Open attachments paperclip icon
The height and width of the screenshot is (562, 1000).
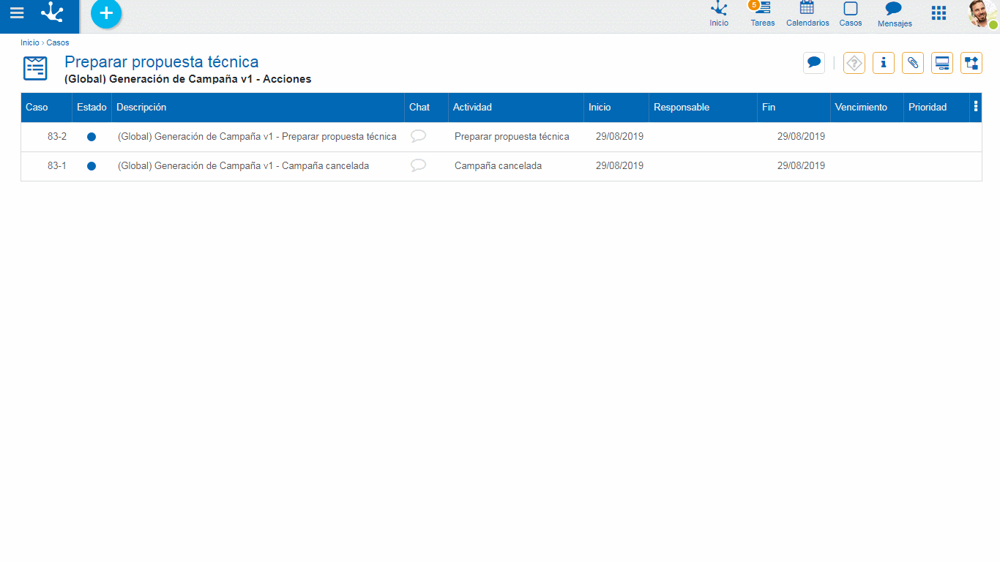913,63
